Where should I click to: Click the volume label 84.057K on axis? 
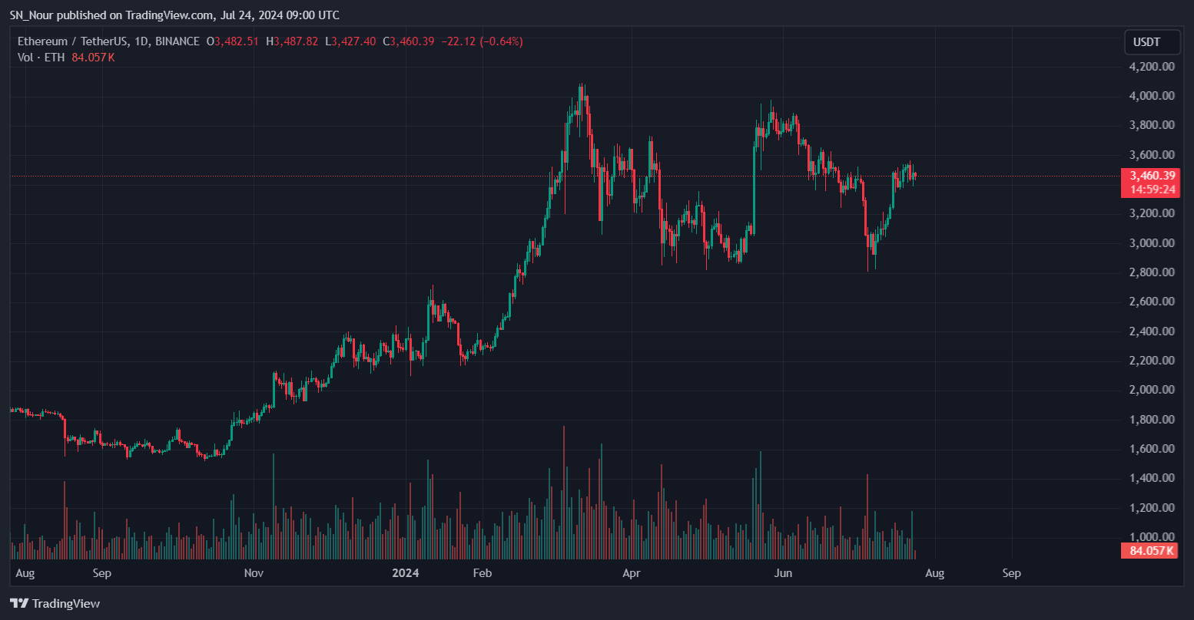click(1150, 550)
